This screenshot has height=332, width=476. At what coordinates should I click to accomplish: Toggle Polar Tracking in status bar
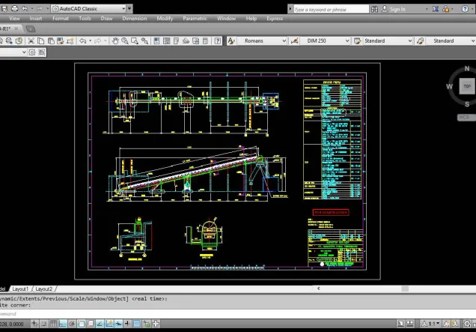coord(72,324)
